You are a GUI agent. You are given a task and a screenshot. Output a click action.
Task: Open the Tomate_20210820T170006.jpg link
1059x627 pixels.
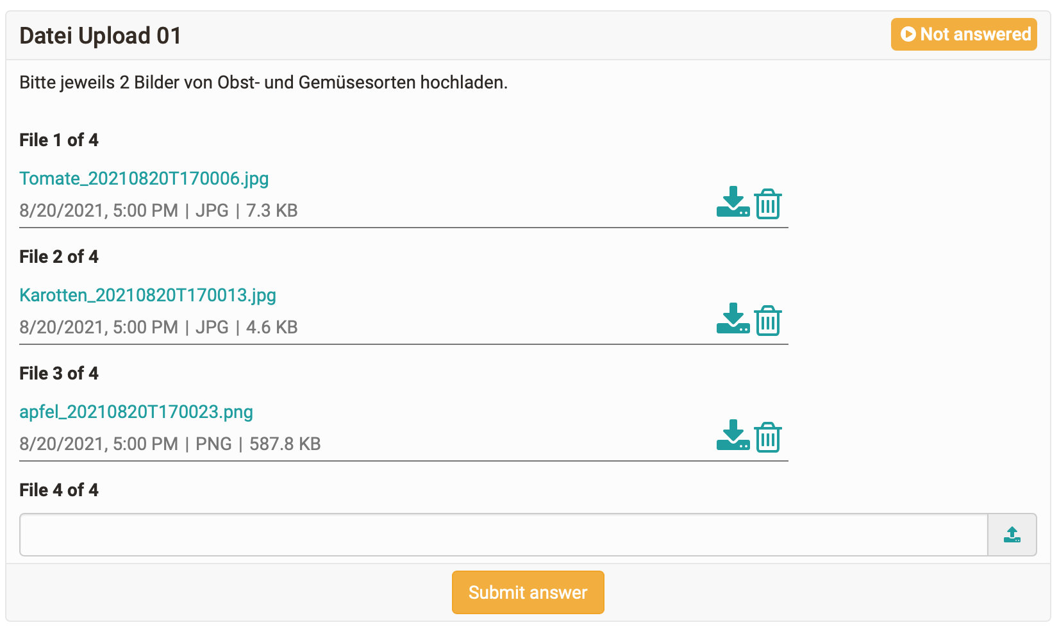tap(144, 178)
